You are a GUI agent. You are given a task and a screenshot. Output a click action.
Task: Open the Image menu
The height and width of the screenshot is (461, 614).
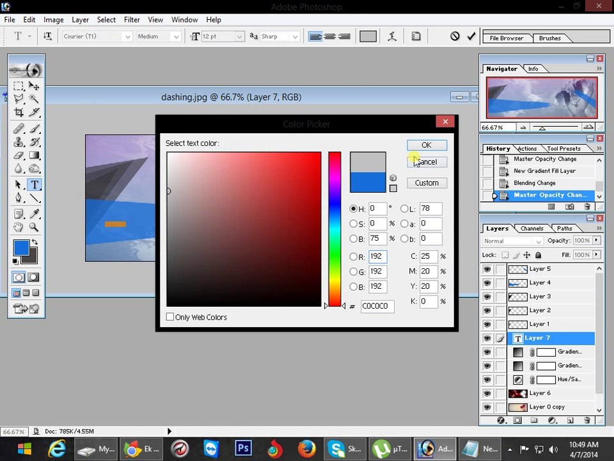click(54, 20)
